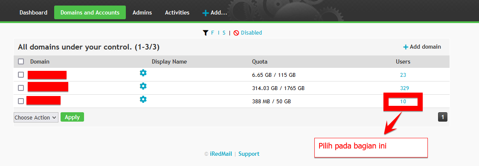Open settings gear for 314.03 GB domain
479x166 pixels.
[143, 86]
